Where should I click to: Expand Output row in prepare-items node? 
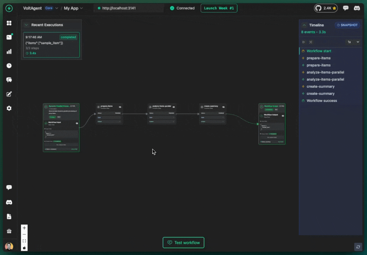109,121
